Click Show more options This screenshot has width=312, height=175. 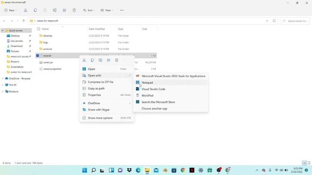coord(107,118)
